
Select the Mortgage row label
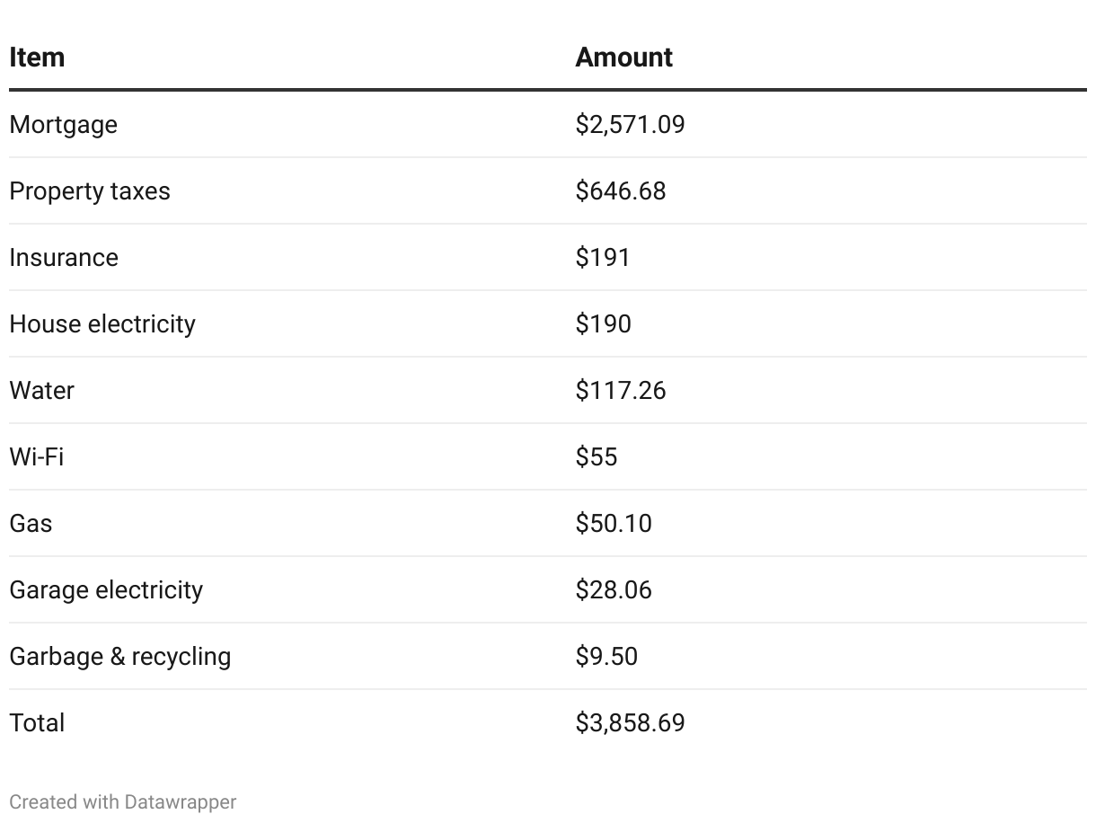pos(63,125)
